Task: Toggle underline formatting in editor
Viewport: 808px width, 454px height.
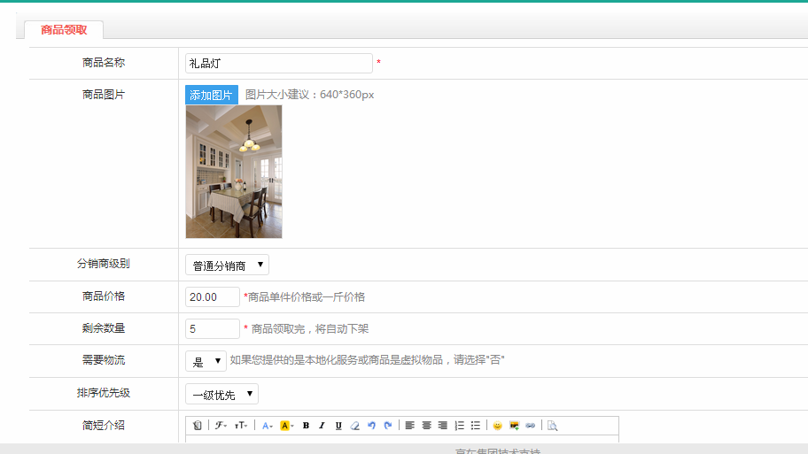Action: click(338, 426)
